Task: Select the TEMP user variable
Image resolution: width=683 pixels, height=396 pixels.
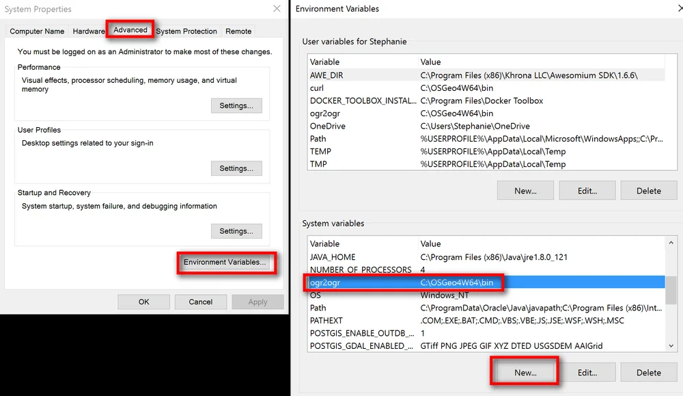Action: click(x=362, y=151)
